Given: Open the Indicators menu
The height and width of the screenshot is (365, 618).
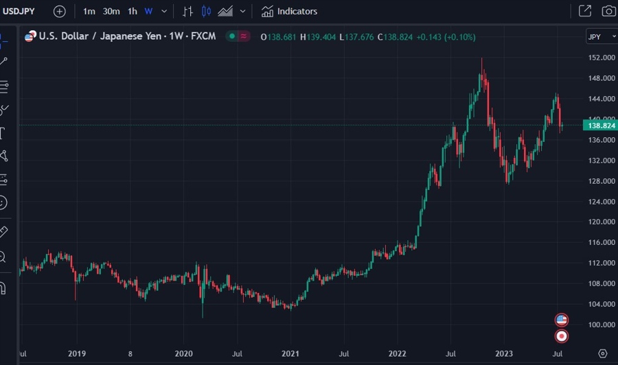Looking at the screenshot, I should pyautogui.click(x=289, y=12).
